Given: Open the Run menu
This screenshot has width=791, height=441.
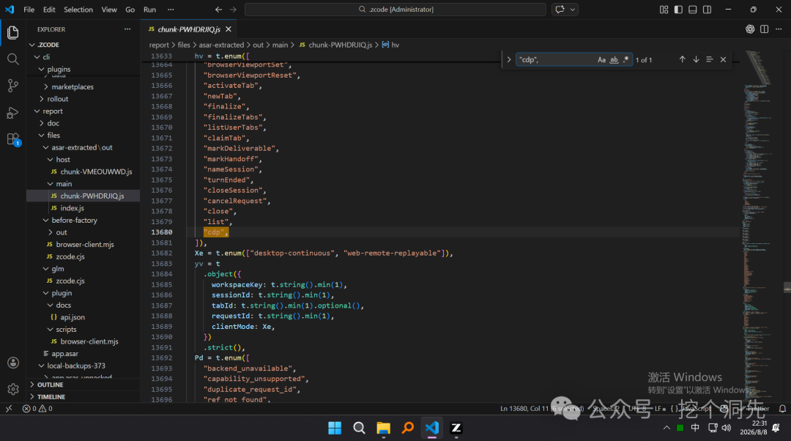Looking at the screenshot, I should [150, 9].
